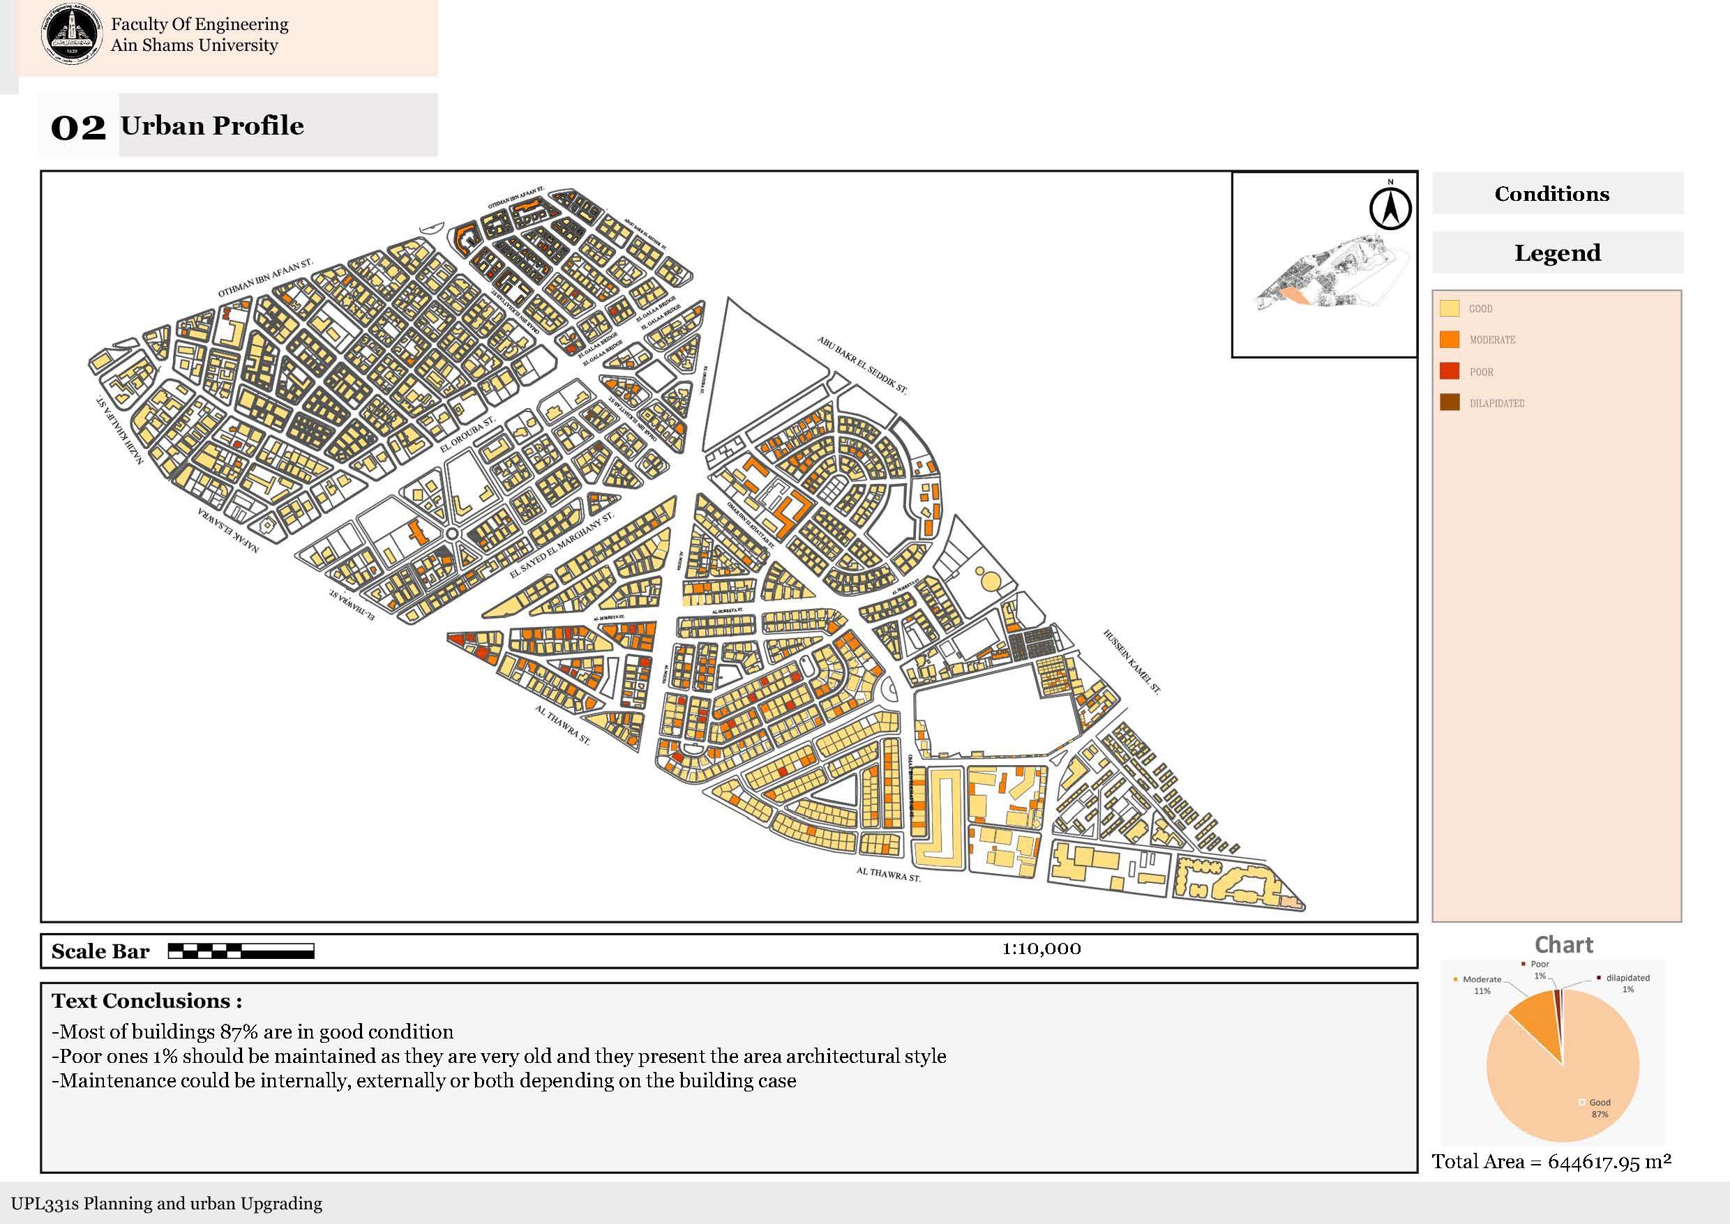Screen dimensions: 1730x1224
Task: Click the Abu Bakr El Seddik St. label
Action: pyautogui.click(x=862, y=365)
